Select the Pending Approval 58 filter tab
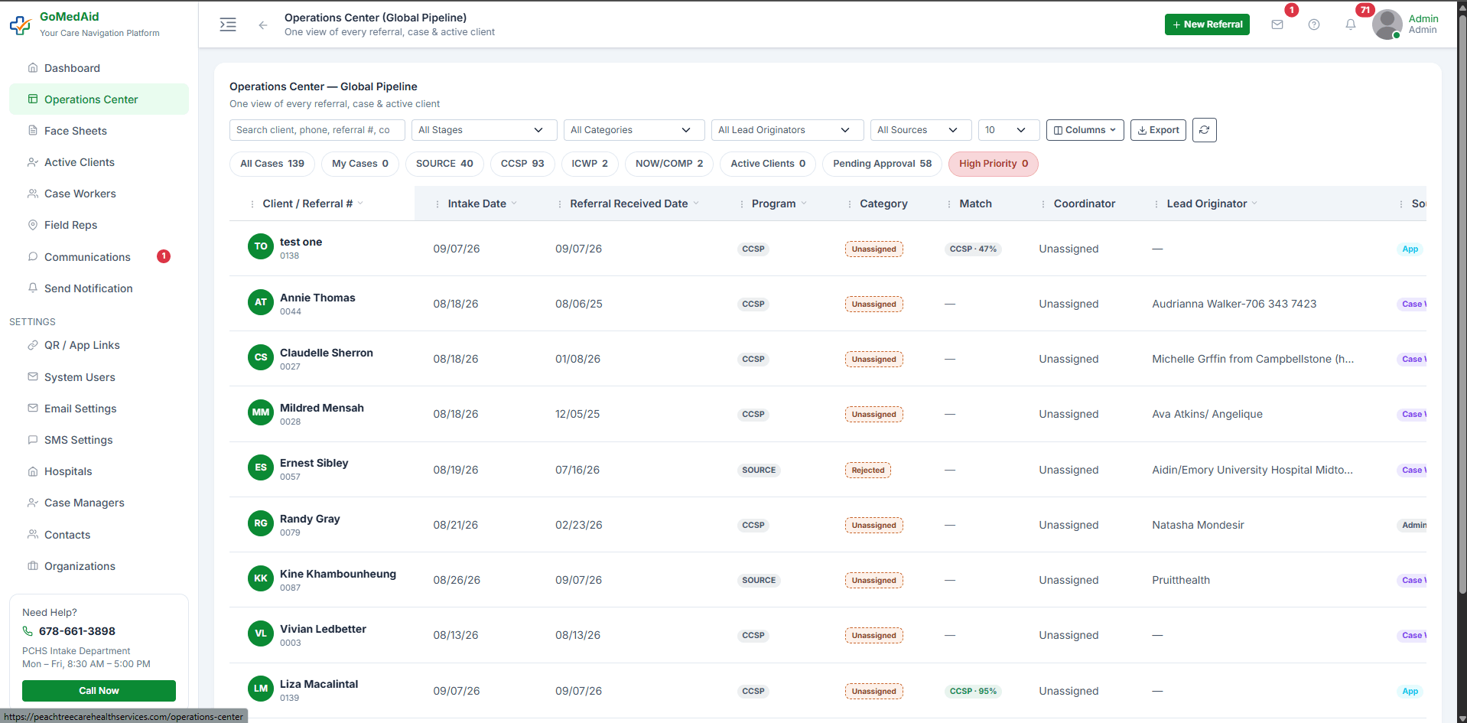This screenshot has height=723, width=1467. pos(882,164)
